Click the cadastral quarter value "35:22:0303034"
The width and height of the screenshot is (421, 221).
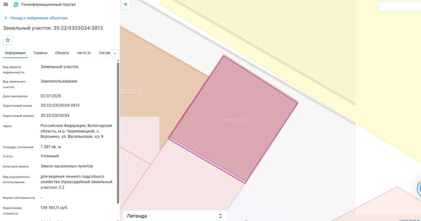point(55,115)
